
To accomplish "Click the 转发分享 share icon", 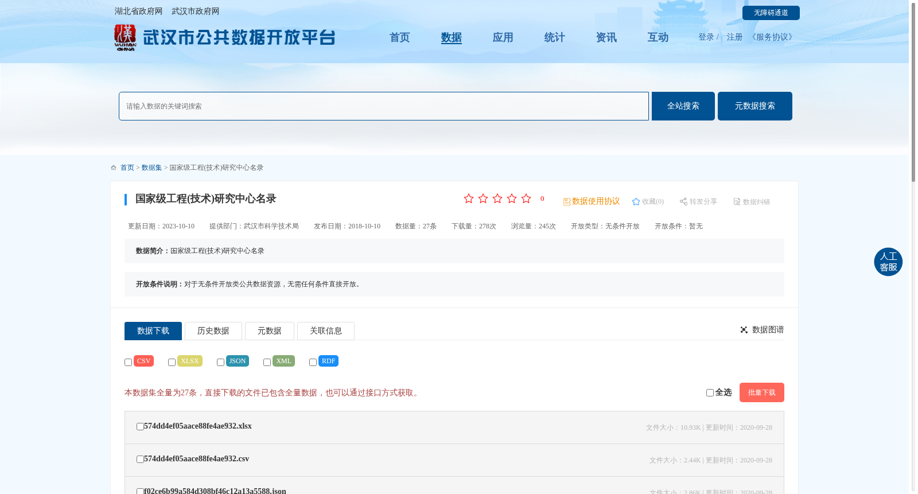I will click(x=683, y=201).
